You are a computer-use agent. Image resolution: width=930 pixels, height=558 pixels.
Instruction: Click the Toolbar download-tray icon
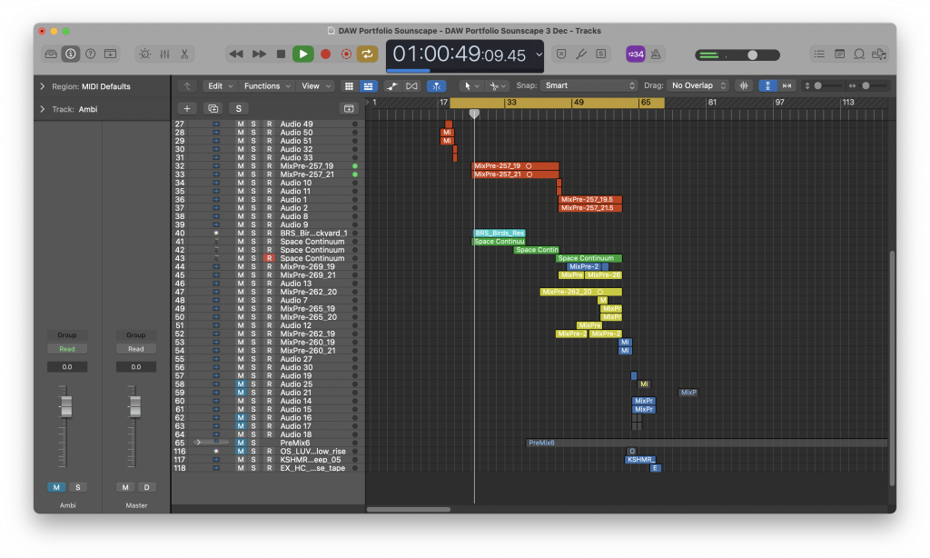(x=110, y=54)
